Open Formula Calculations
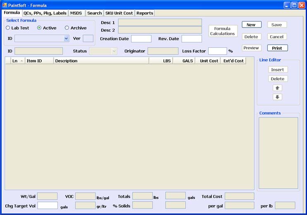Viewport: 307px width, 215px height. pyautogui.click(x=223, y=31)
